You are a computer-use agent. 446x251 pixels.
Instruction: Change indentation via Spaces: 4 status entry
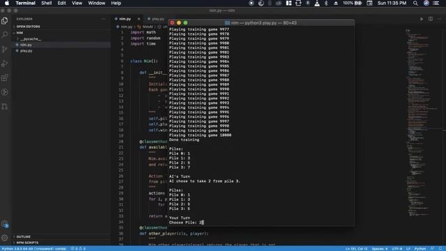click(x=379, y=249)
